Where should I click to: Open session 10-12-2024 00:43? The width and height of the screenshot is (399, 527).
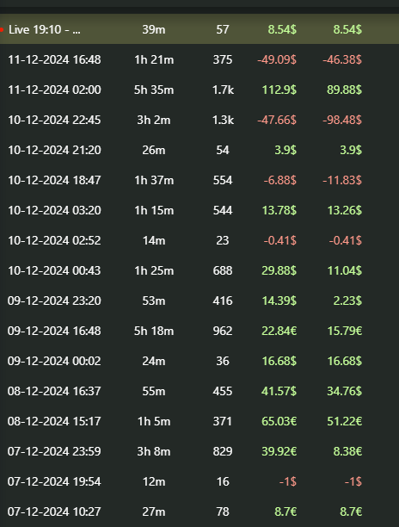coord(199,270)
